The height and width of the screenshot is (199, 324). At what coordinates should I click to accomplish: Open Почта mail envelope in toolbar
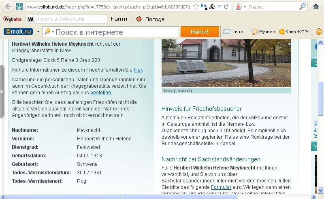click(x=233, y=32)
